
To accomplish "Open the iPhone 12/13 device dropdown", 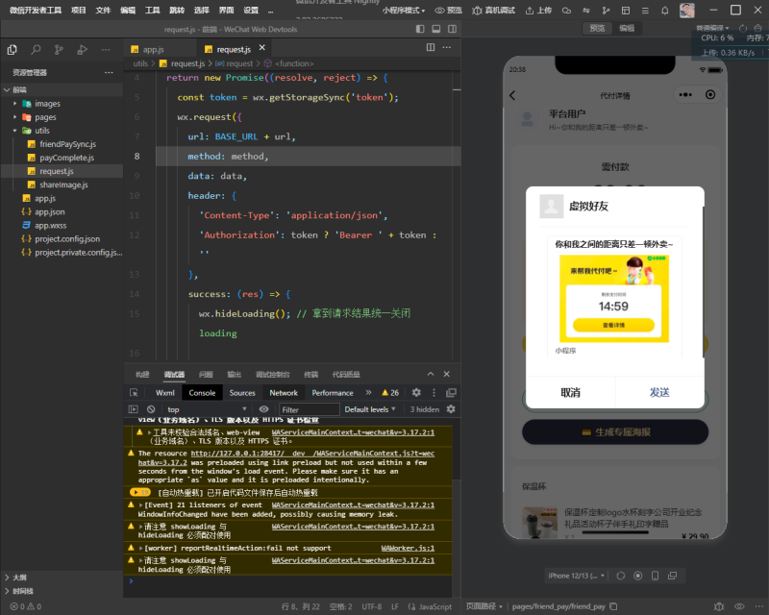I will tap(577, 576).
